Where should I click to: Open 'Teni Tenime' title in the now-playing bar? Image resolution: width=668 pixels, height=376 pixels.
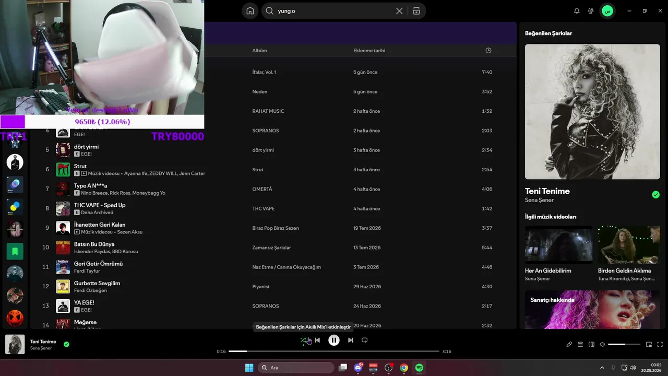point(43,342)
